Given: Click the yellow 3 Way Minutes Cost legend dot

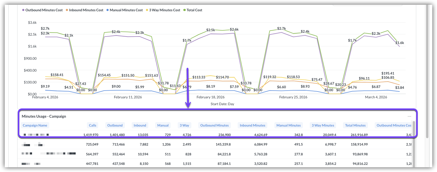Looking at the screenshot, I should pyautogui.click(x=147, y=10).
